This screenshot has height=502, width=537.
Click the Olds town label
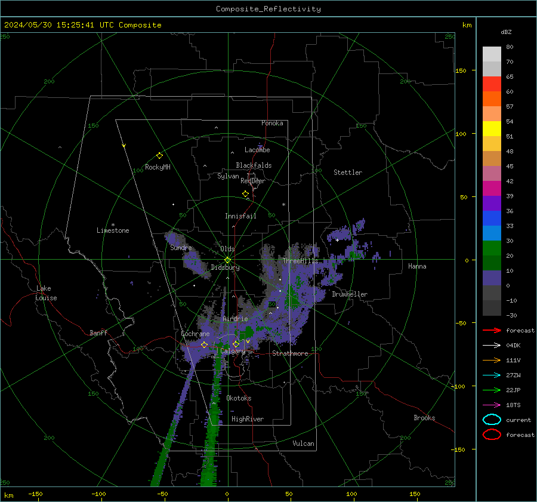click(227, 249)
